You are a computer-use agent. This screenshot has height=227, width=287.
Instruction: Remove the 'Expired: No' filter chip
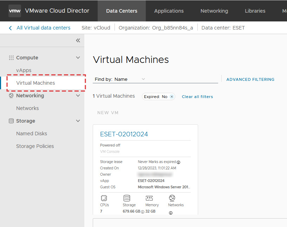[x=172, y=97]
